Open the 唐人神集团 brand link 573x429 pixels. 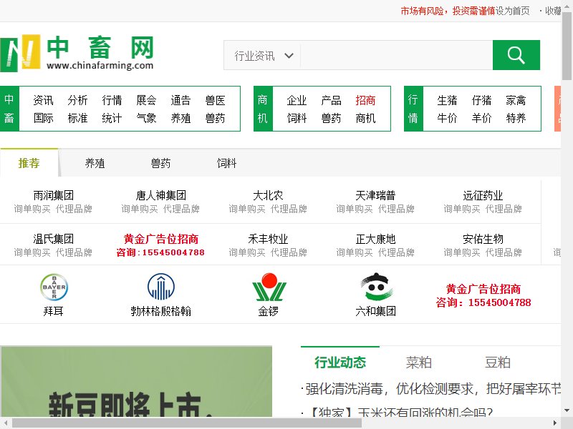coord(160,195)
